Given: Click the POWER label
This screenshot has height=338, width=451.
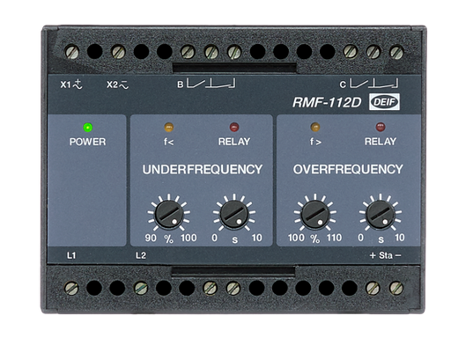Looking at the screenshot, I should click(87, 142).
